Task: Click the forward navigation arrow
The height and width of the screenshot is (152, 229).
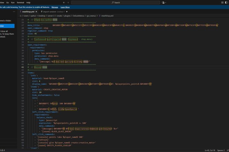Action: pyautogui.click(x=68, y=3)
